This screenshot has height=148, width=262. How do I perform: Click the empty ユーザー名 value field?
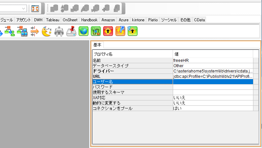pyautogui.click(x=213, y=81)
